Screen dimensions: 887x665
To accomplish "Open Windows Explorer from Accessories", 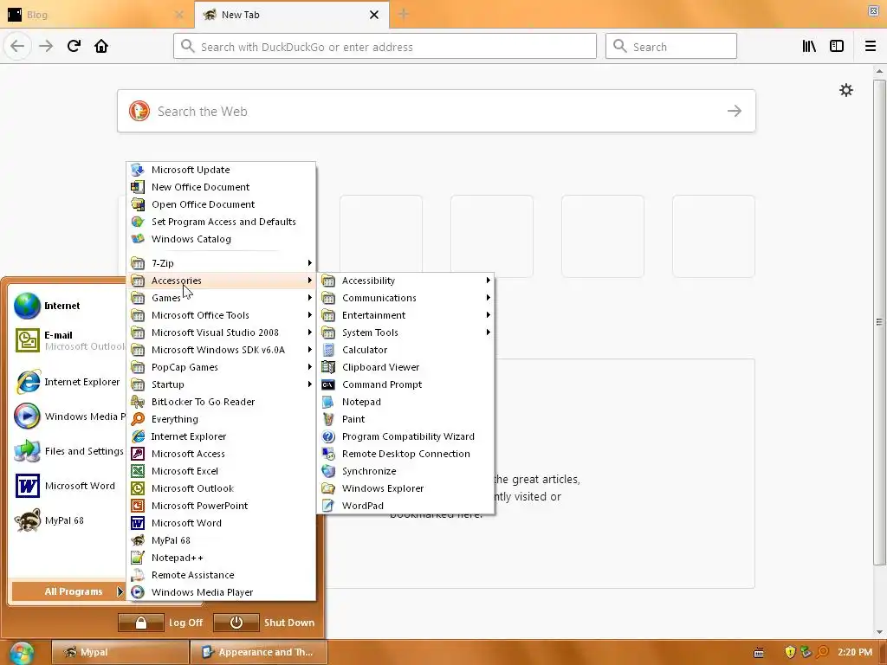I will (405, 488).
